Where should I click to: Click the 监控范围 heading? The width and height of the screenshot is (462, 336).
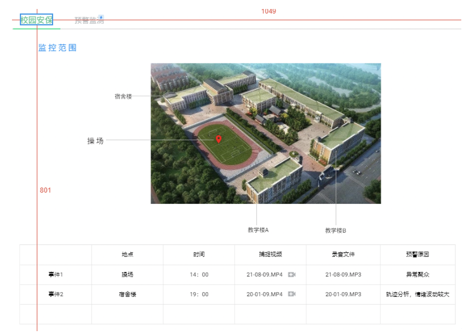tap(57, 48)
